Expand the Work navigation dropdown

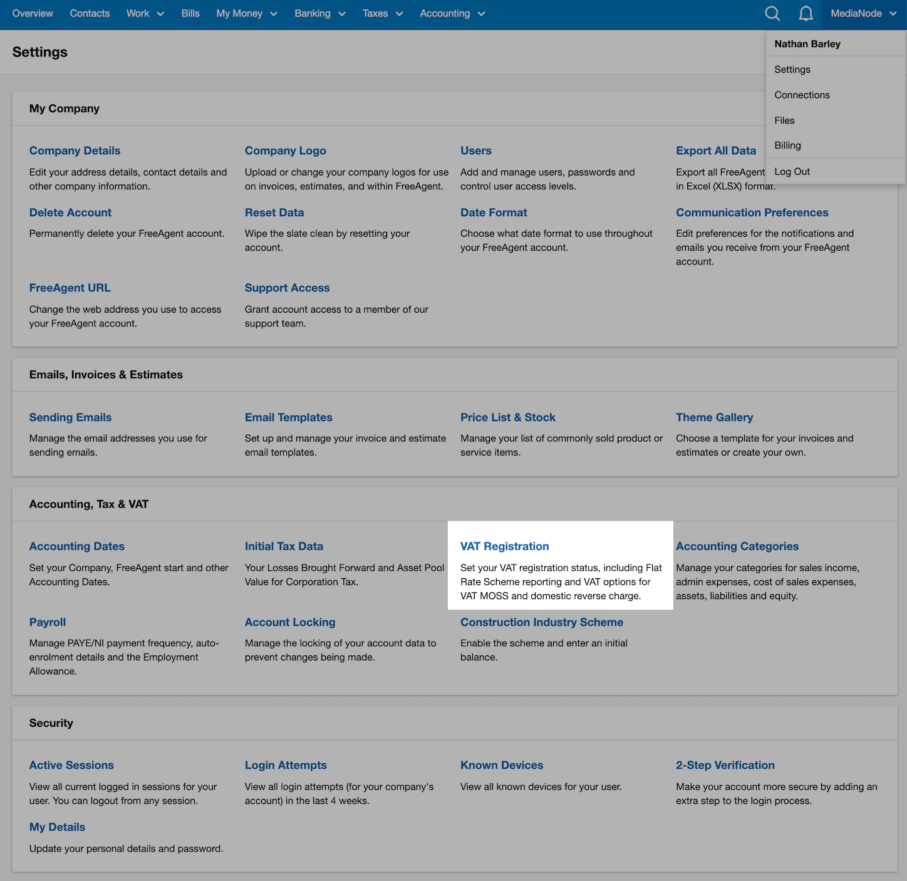[144, 13]
